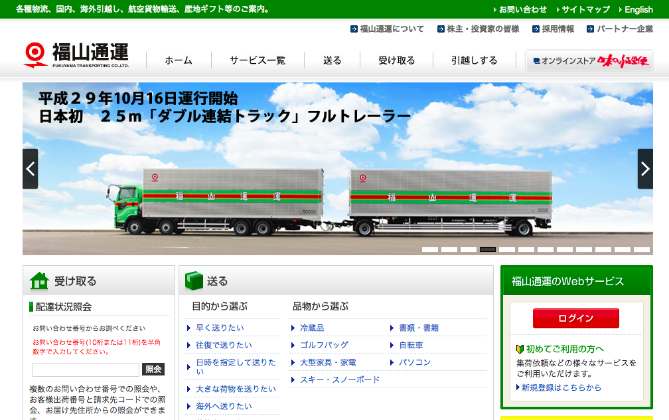Open 新規登録はこちらから link
This screenshot has height=420, width=669.
click(x=561, y=387)
